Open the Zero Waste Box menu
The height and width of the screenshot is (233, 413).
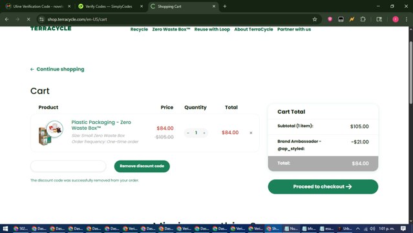pyautogui.click(x=171, y=29)
